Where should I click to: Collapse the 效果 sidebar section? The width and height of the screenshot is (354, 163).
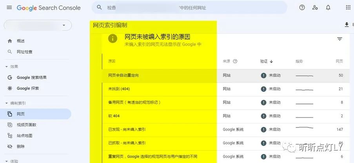pos(7,66)
